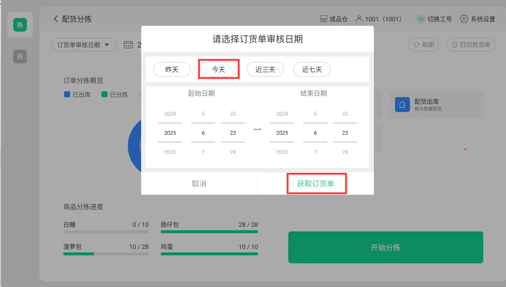Click the 肠仔包 progress bar
This screenshot has height=287, width=506.
[209, 232]
